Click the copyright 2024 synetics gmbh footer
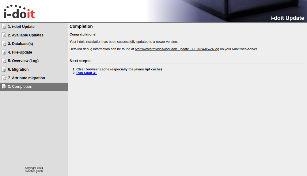This screenshot has width=307, height=176. (x=34, y=170)
